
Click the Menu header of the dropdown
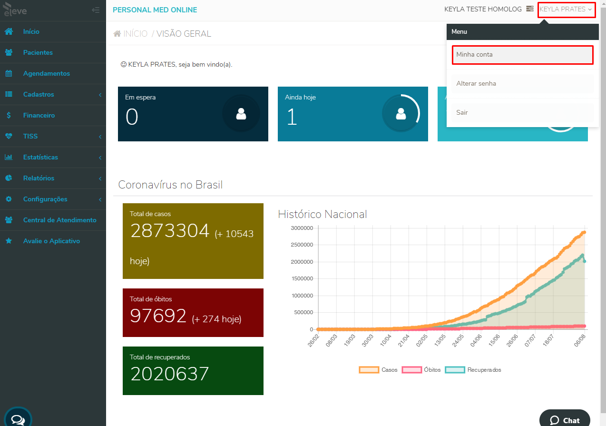point(522,32)
